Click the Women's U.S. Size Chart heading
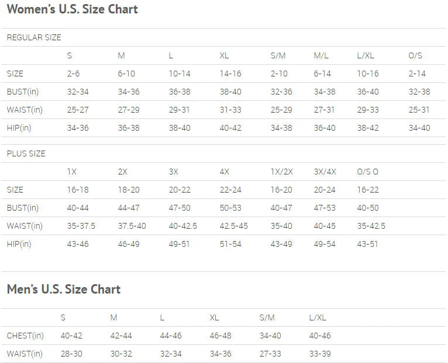Screen dimensions: 448x363 (73, 9)
